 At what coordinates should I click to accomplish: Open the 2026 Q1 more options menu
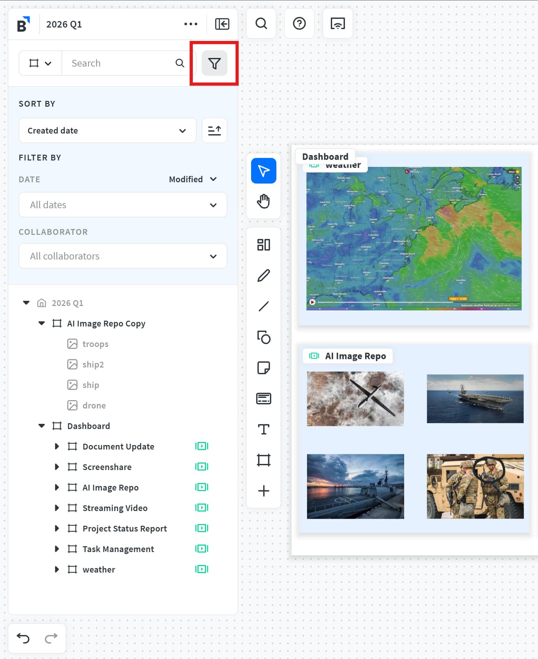pyautogui.click(x=191, y=24)
